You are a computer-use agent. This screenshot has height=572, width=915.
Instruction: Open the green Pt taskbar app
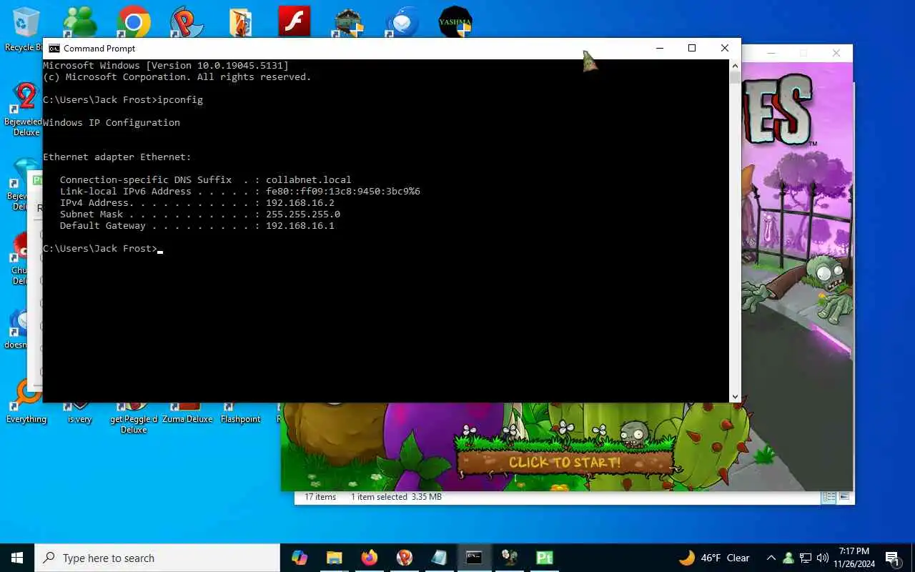point(544,558)
